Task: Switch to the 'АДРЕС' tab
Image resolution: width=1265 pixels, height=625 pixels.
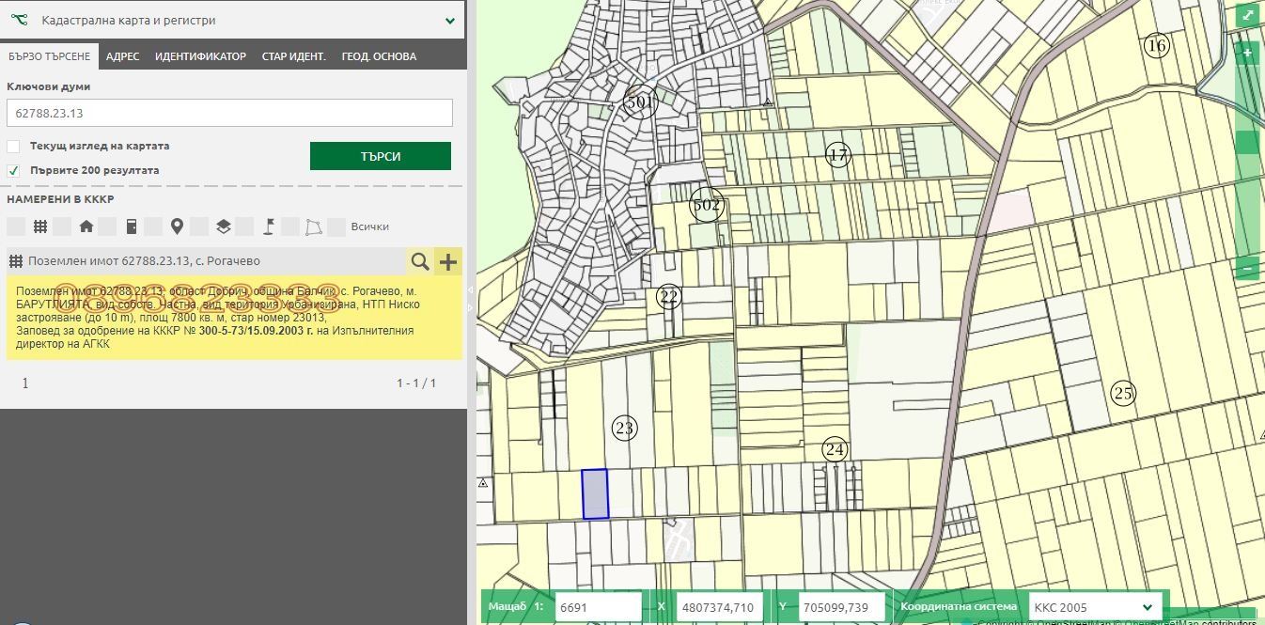Action: pyautogui.click(x=122, y=56)
